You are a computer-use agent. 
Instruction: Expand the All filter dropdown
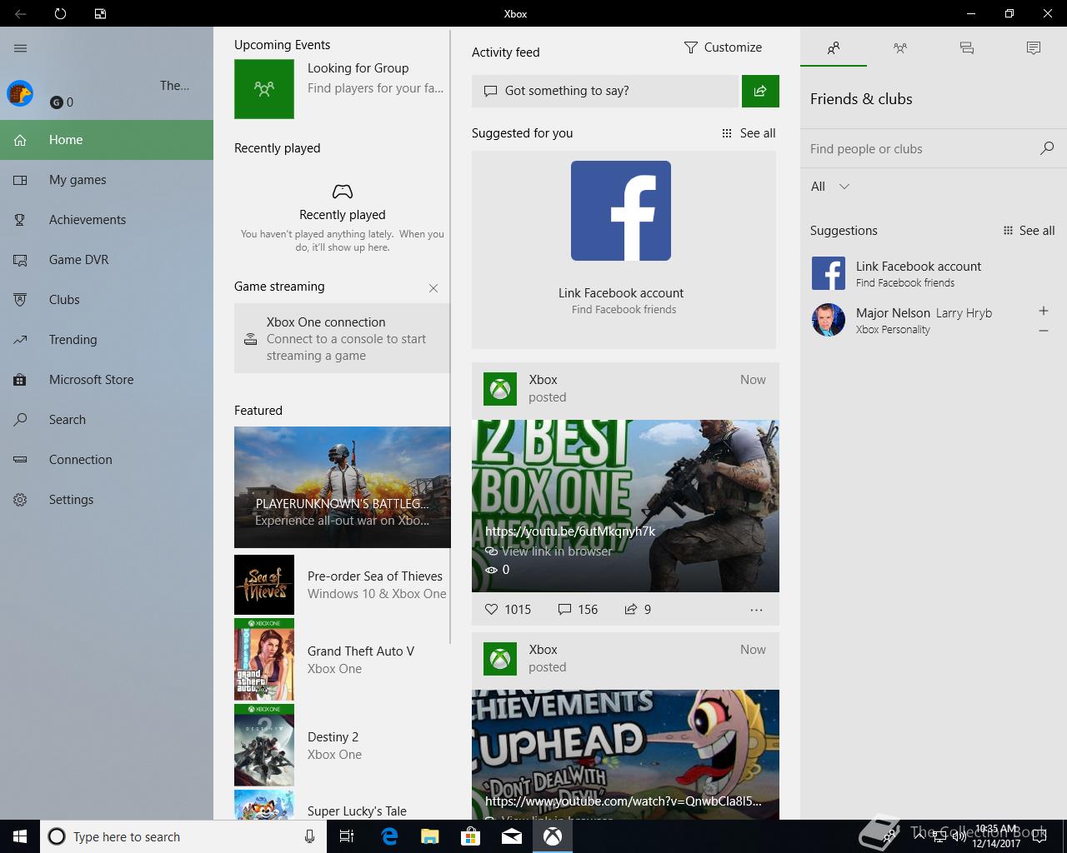830,187
